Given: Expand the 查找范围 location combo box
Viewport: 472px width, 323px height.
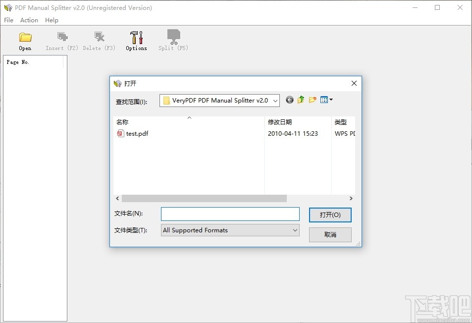Looking at the screenshot, I should (x=276, y=101).
